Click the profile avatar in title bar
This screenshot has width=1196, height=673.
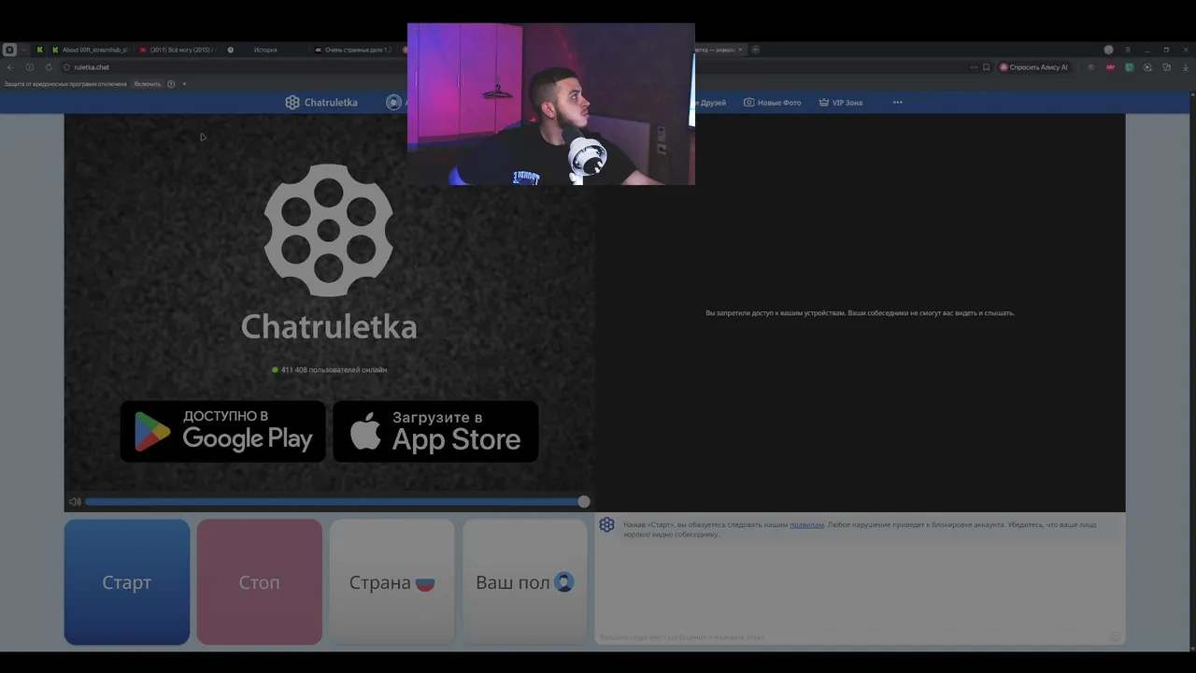pyautogui.click(x=1109, y=50)
